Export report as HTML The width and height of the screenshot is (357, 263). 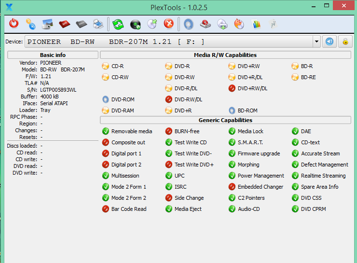pyautogui.click(x=81, y=24)
